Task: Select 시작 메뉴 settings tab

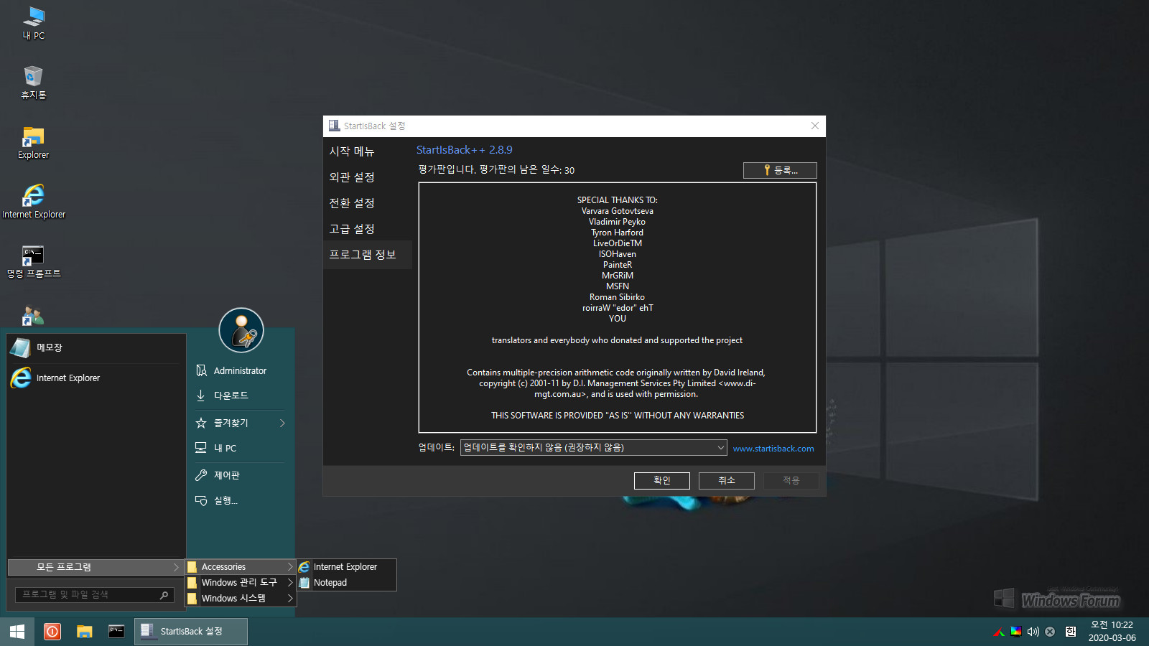Action: point(368,151)
